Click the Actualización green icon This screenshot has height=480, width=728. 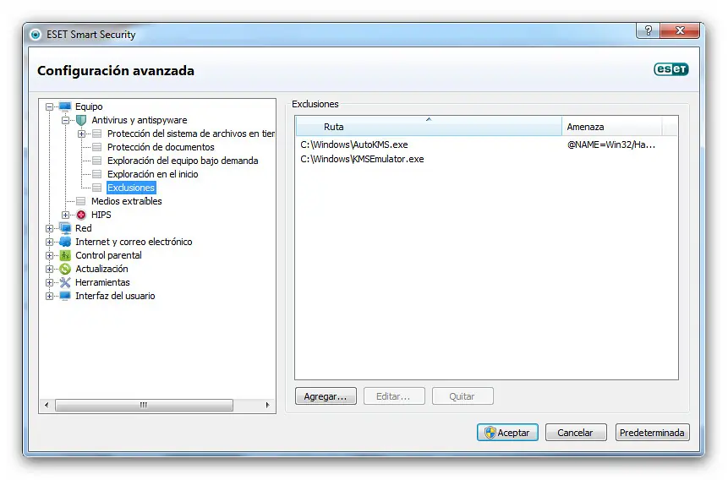[65, 269]
